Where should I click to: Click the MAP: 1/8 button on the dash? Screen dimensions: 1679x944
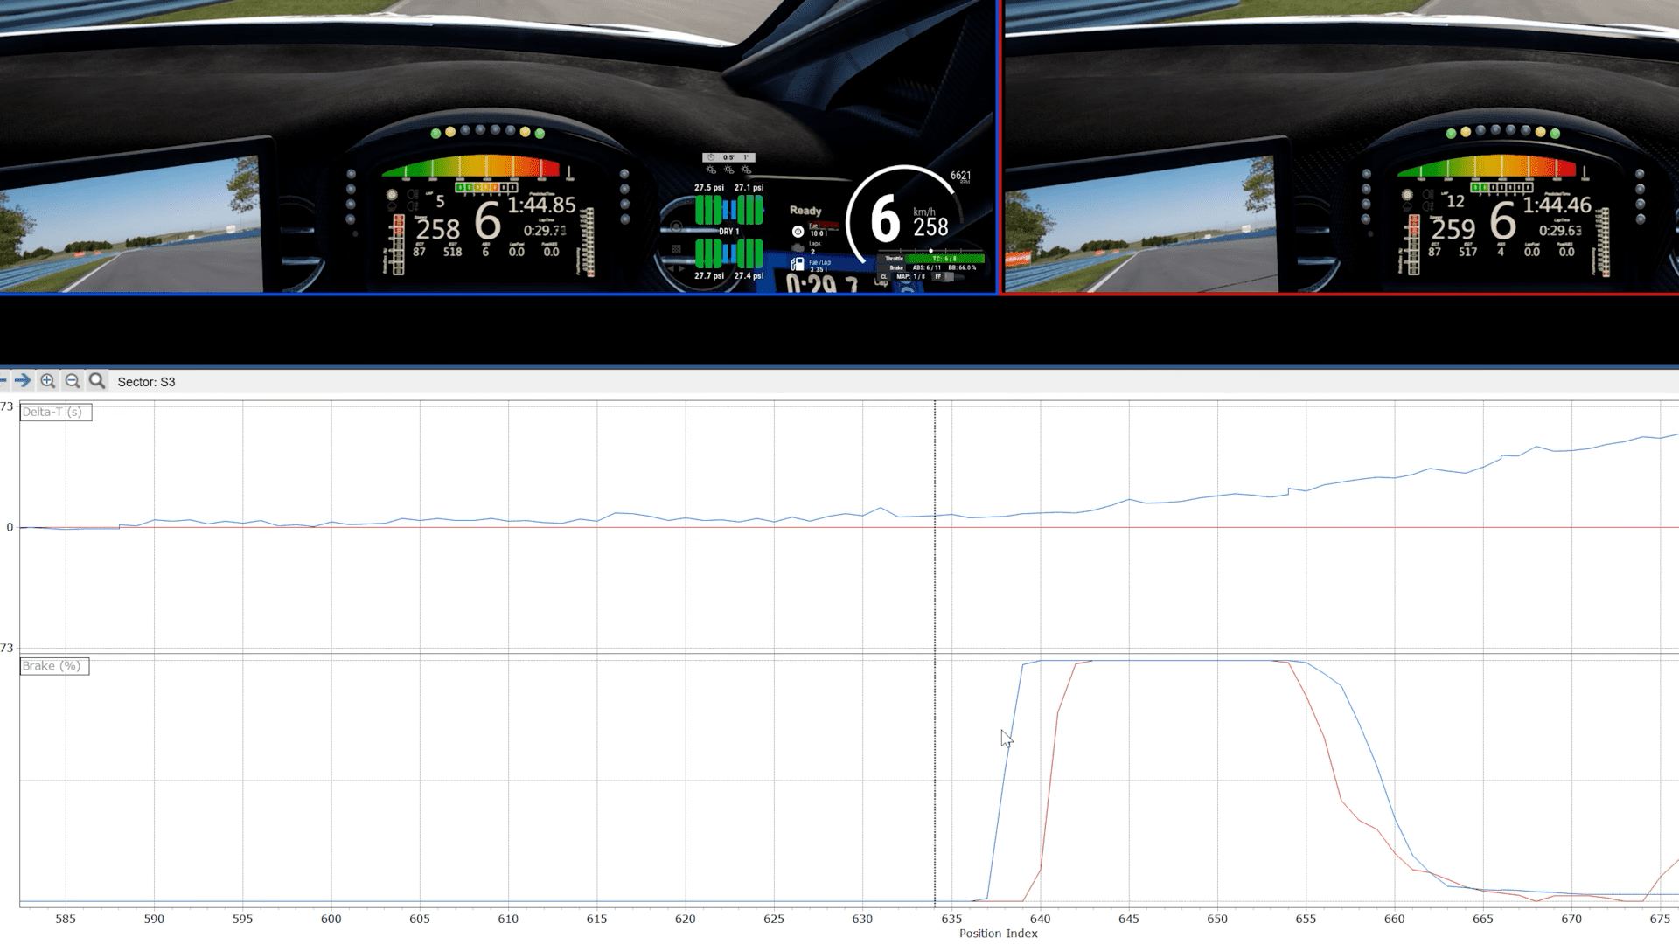[911, 276]
